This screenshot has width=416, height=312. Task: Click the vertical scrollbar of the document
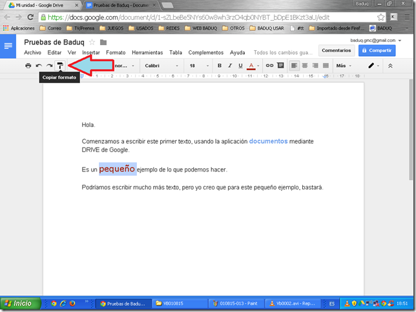[411, 130]
